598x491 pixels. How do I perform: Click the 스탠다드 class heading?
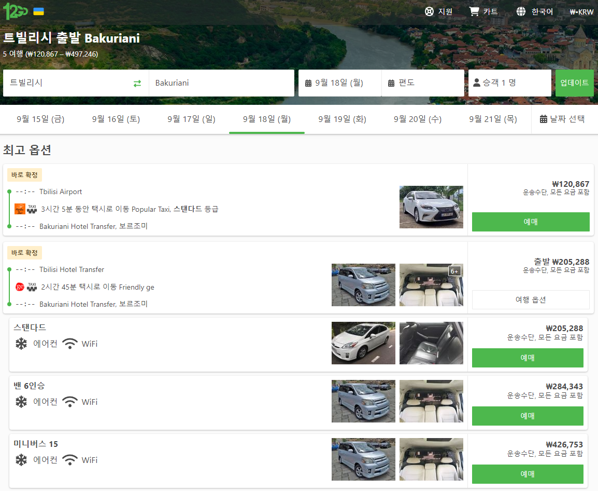click(x=30, y=328)
